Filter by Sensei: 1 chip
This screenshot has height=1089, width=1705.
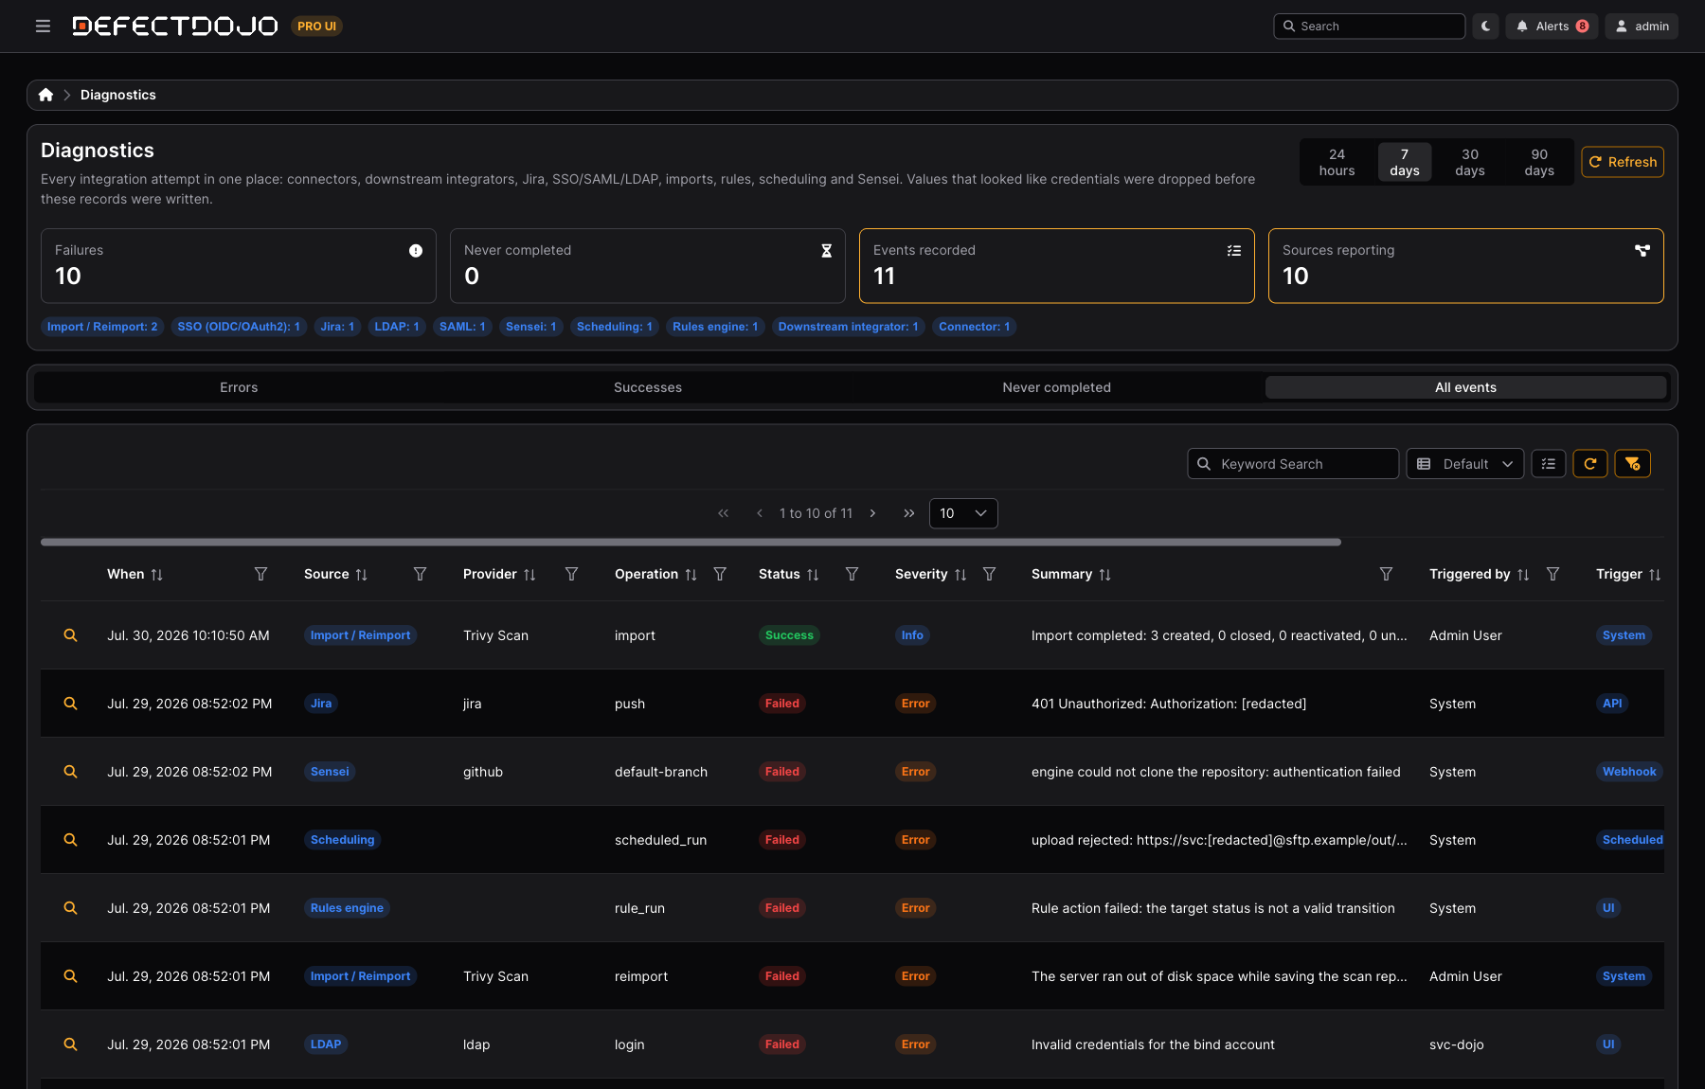click(x=530, y=327)
